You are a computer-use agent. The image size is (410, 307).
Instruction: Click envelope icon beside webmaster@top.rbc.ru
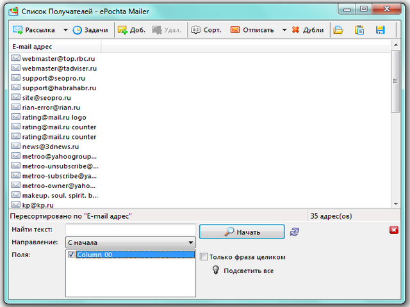15,58
